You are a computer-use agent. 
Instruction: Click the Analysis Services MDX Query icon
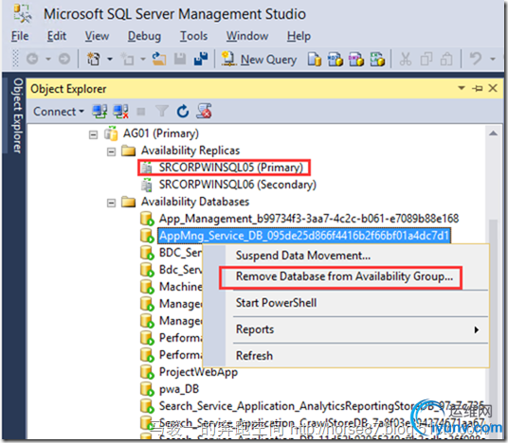[336, 60]
